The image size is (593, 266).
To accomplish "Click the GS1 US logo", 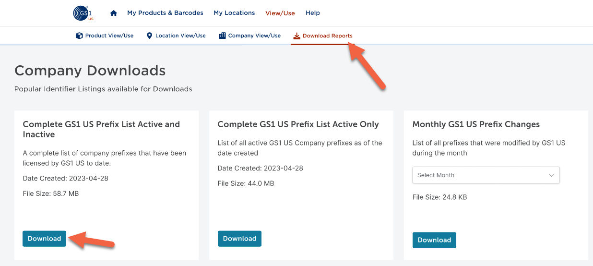I will click(83, 13).
